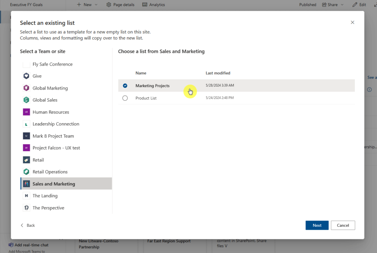Image resolution: width=377 pixels, height=253 pixels.
Task: Choose the Leadership Connection site
Action: [66, 124]
